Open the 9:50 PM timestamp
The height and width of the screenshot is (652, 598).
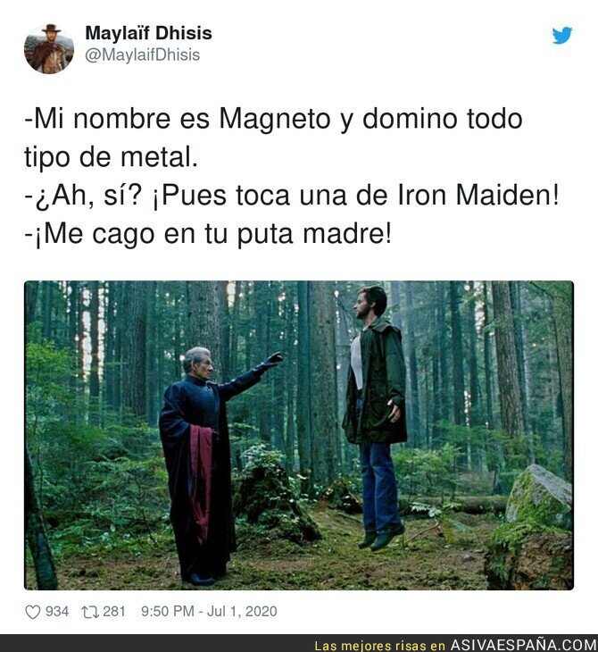pyautogui.click(x=168, y=611)
